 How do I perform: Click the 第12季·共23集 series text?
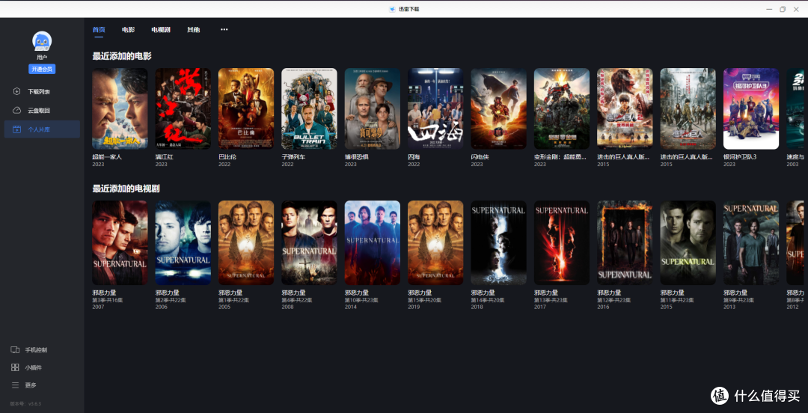point(613,300)
